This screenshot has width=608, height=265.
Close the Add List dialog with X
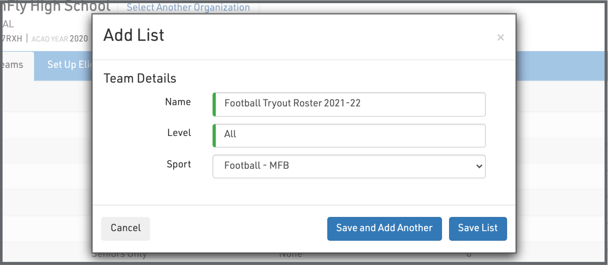[x=500, y=38]
